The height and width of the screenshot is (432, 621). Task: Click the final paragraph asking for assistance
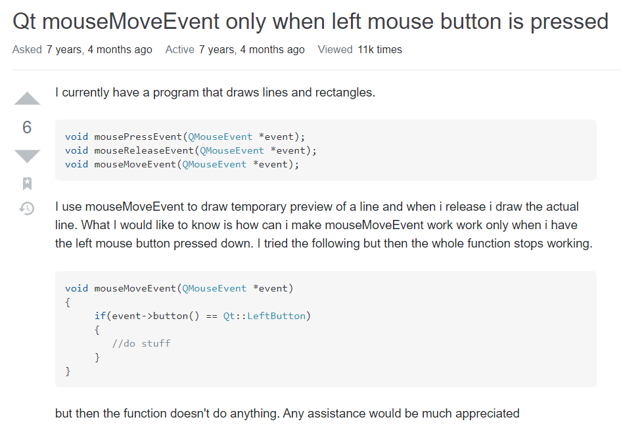click(287, 413)
